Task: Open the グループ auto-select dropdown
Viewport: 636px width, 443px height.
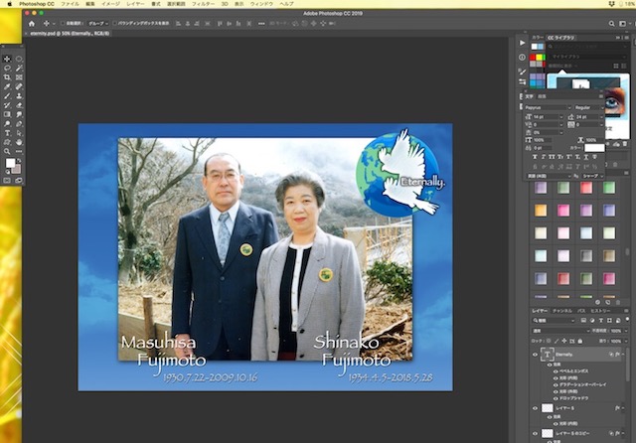Action: click(x=98, y=24)
